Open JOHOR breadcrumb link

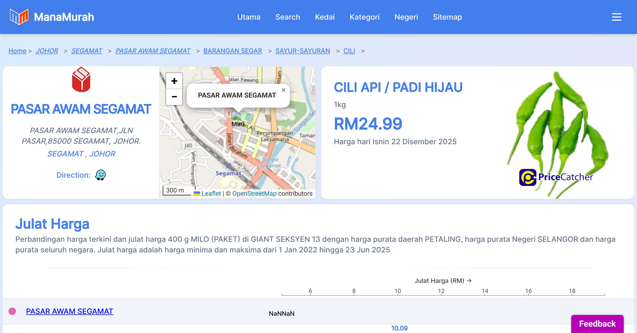point(47,51)
